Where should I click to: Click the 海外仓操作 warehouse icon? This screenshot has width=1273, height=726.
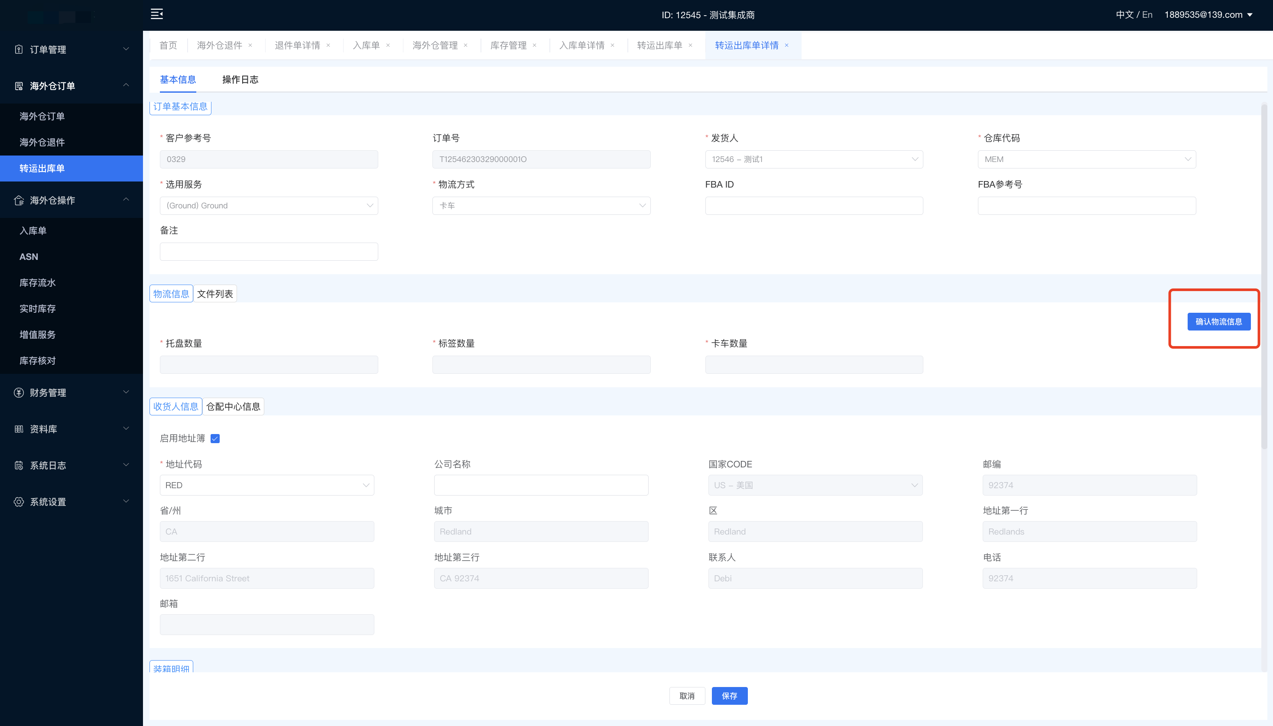pyautogui.click(x=19, y=200)
